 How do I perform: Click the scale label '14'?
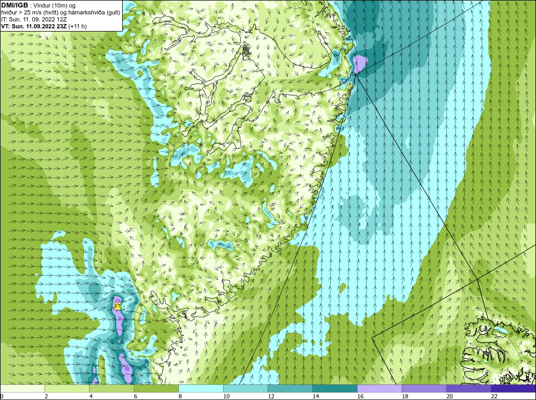click(x=316, y=396)
